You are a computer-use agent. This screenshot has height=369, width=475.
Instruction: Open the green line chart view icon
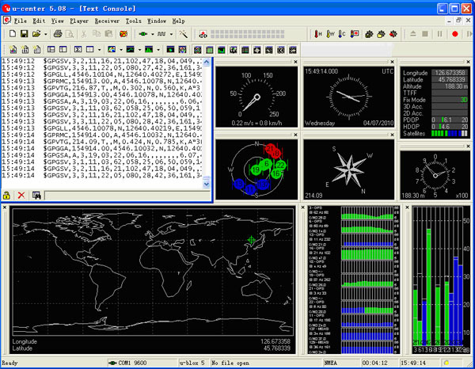point(131,49)
